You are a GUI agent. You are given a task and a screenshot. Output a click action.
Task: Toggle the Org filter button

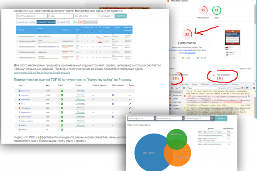pos(76,22)
